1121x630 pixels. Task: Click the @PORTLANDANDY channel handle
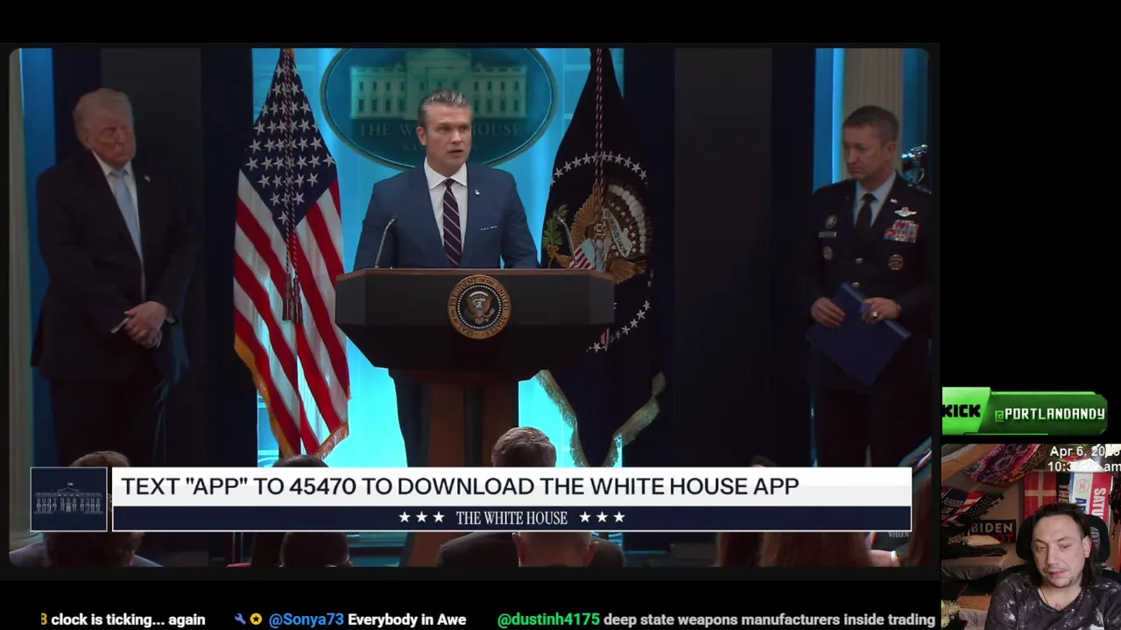(1049, 414)
